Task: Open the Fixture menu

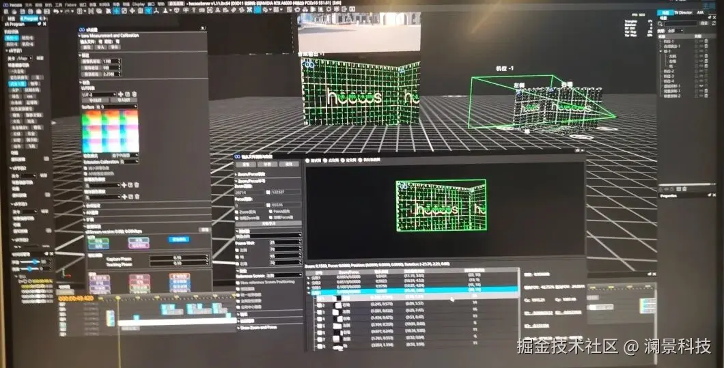Action: [70, 5]
